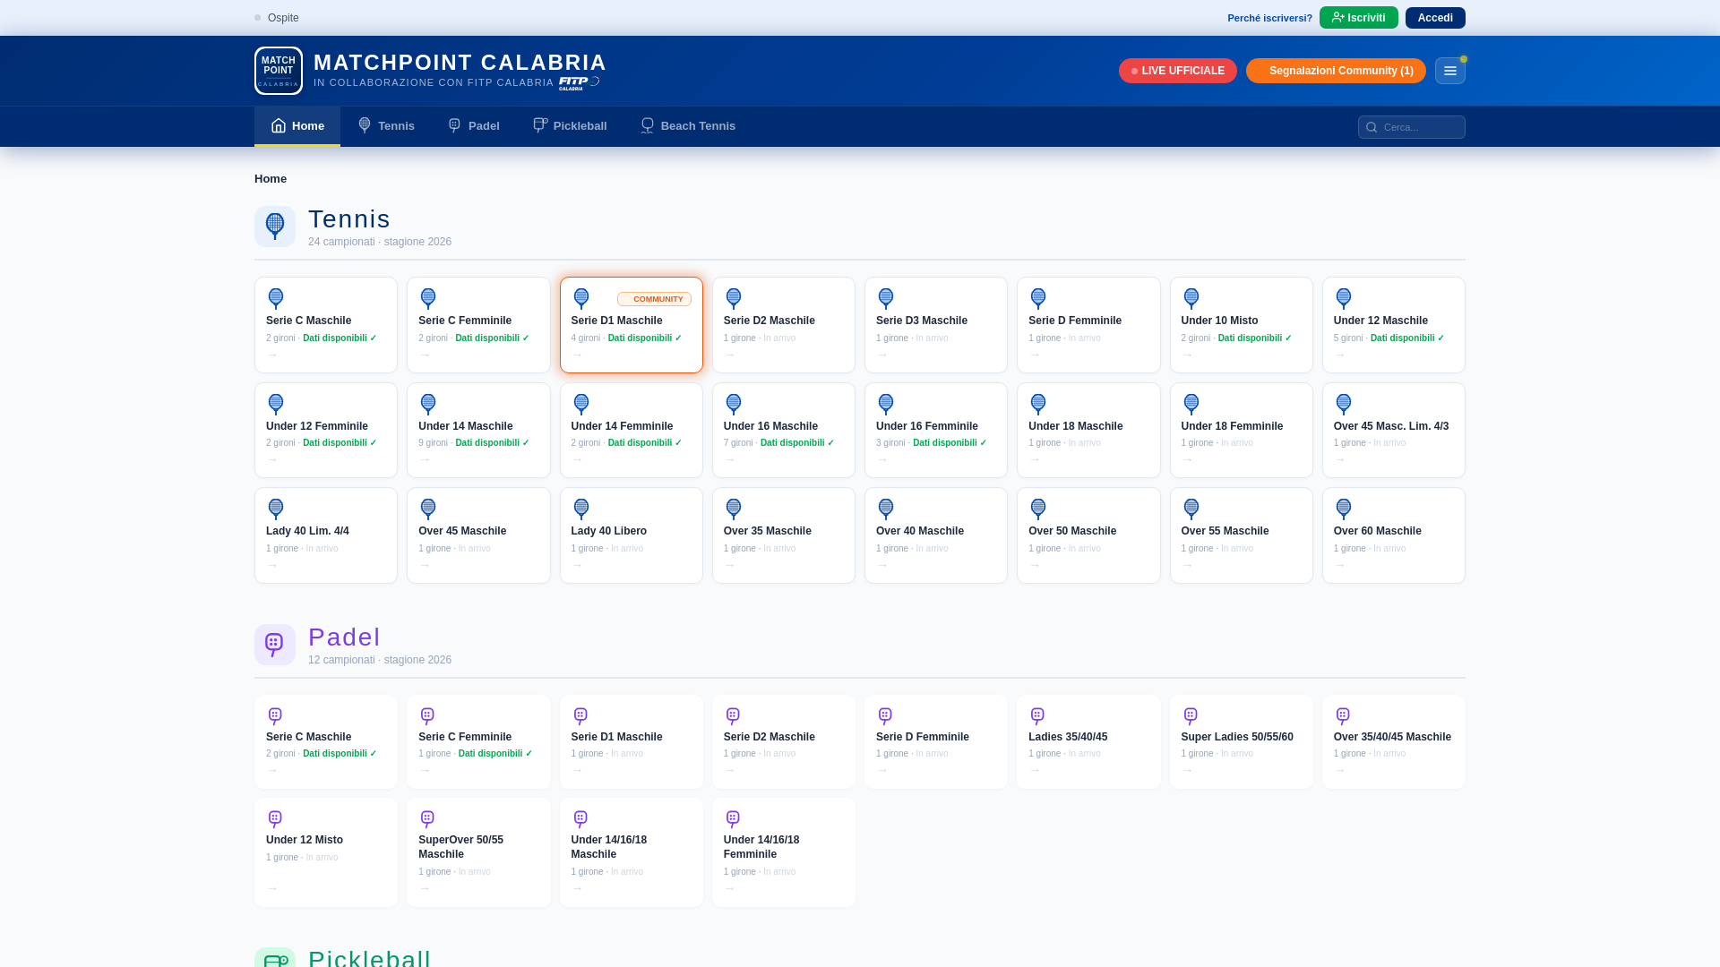This screenshot has height=967, width=1720.
Task: Click the Padel section paddle icon
Action: 275,645
